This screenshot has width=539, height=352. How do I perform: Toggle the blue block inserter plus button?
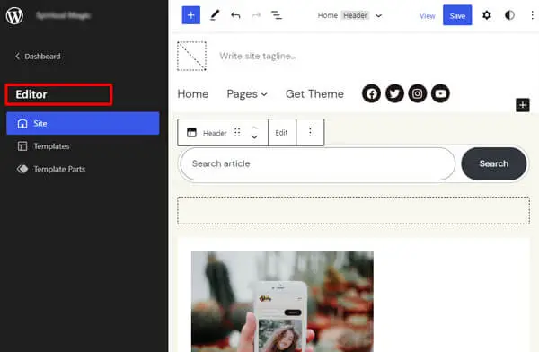[191, 15]
